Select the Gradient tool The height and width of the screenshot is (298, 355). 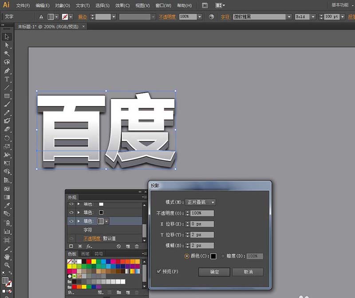[7, 197]
